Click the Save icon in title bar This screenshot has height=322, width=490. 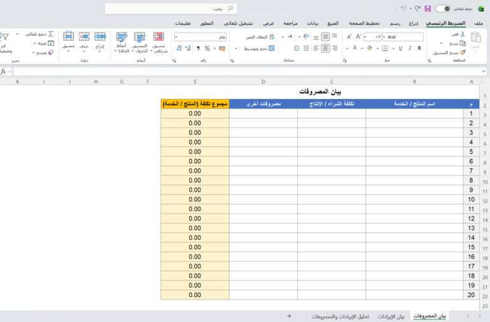tap(427, 9)
